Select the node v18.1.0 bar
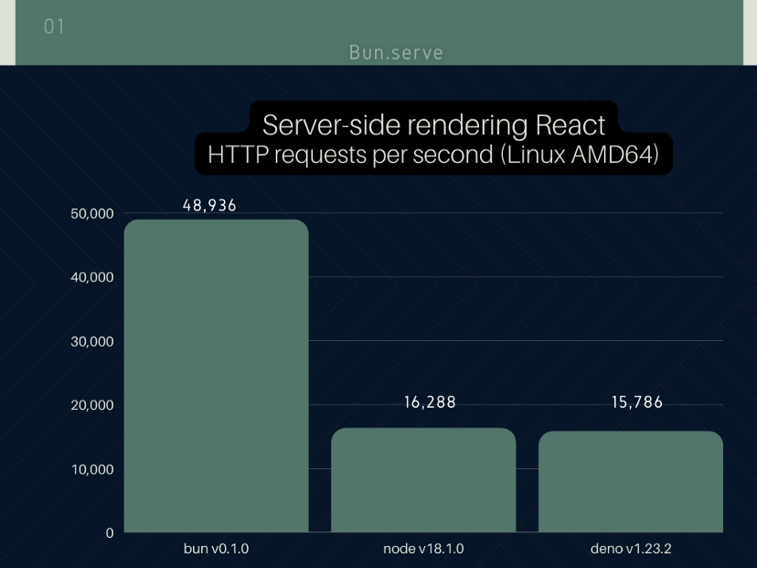 pyautogui.click(x=423, y=480)
